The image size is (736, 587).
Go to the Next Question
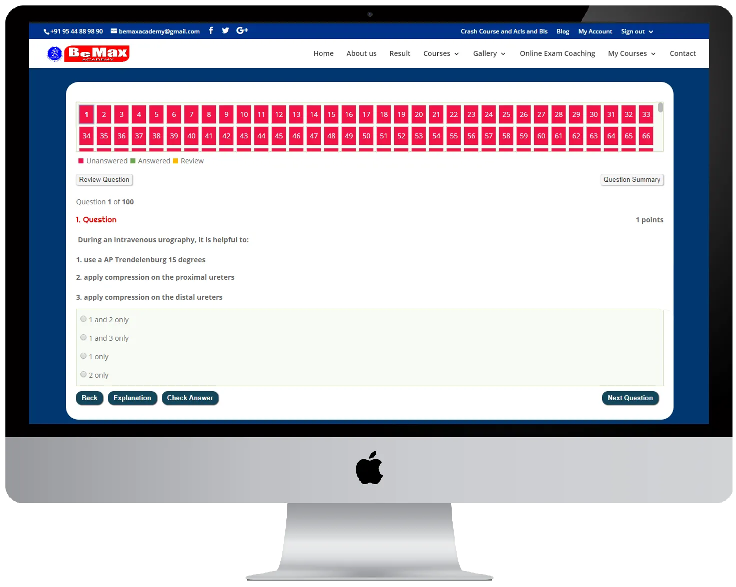(630, 398)
